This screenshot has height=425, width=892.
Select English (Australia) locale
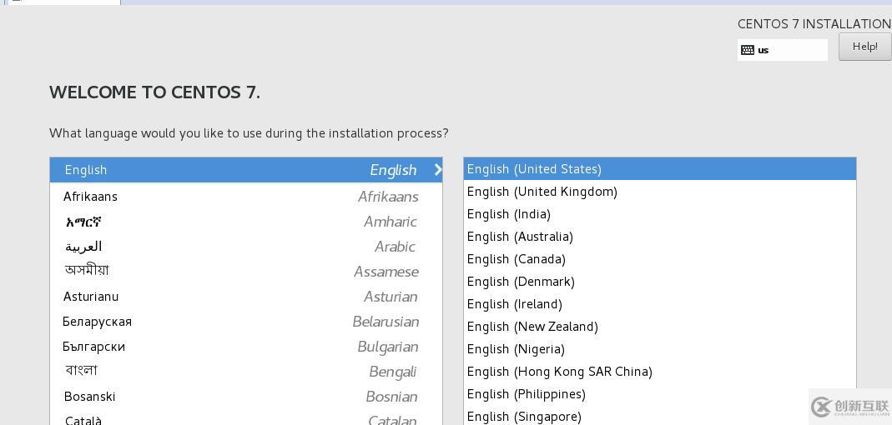pos(660,237)
